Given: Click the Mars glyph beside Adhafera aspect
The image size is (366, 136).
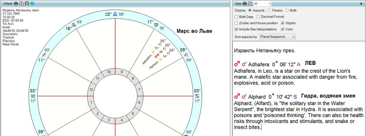Looking at the screenshot, I should (x=237, y=64).
